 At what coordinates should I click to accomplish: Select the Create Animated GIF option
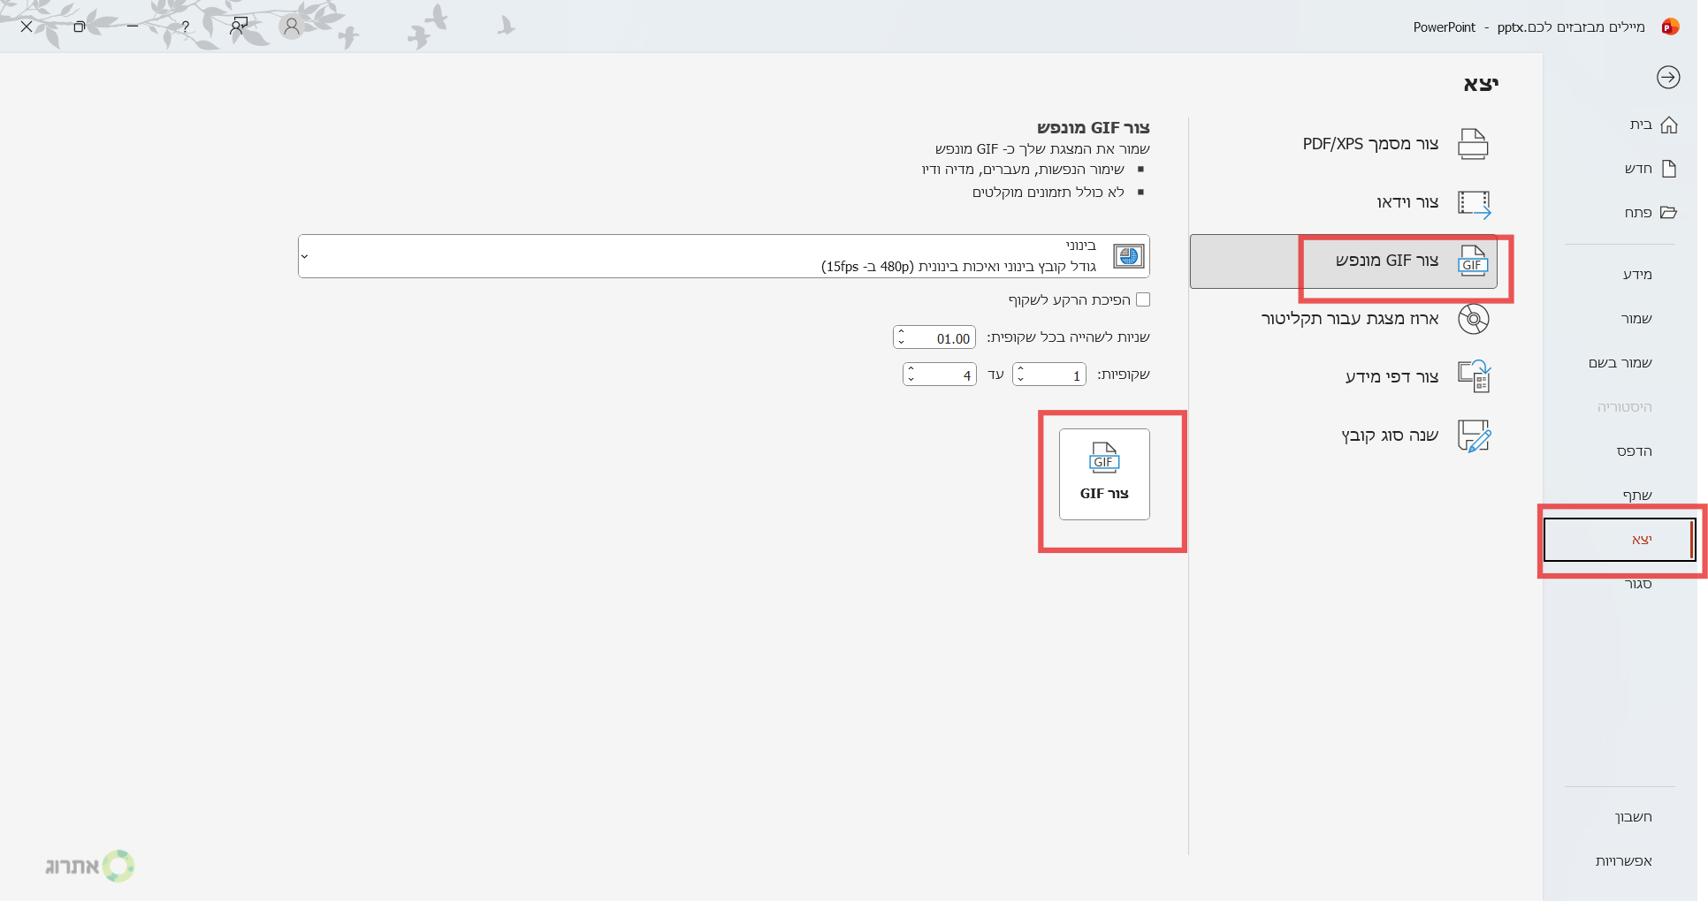[1406, 261]
